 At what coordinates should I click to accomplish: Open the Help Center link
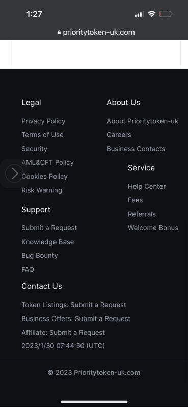click(x=147, y=186)
